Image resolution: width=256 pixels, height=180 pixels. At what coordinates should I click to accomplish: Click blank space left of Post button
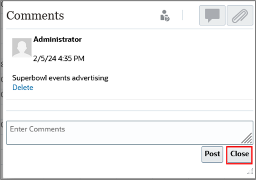(103, 154)
